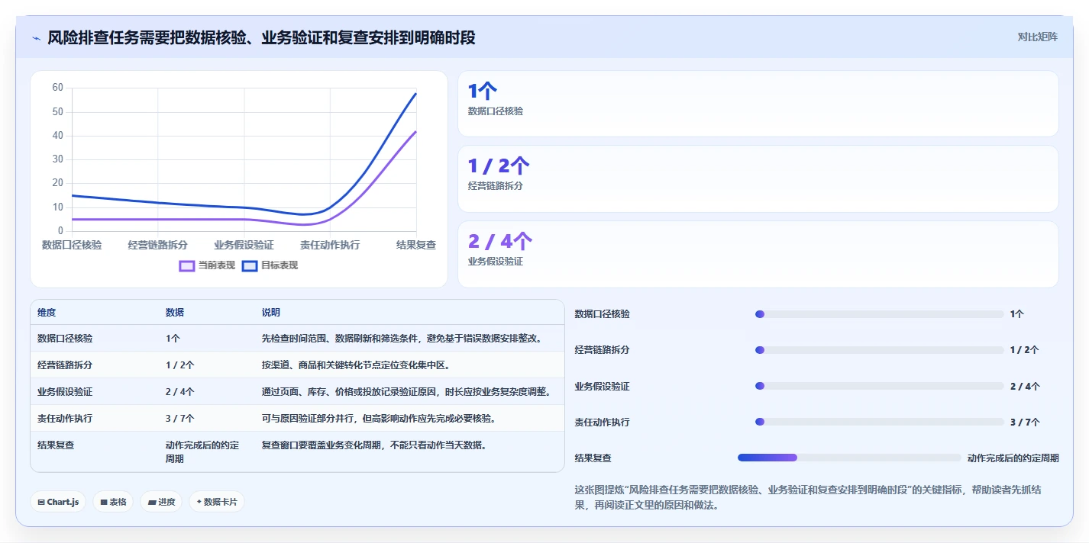This screenshot has height=543, width=1089.
Task: Click 结果复查 in the table's first column
Action: 56,445
